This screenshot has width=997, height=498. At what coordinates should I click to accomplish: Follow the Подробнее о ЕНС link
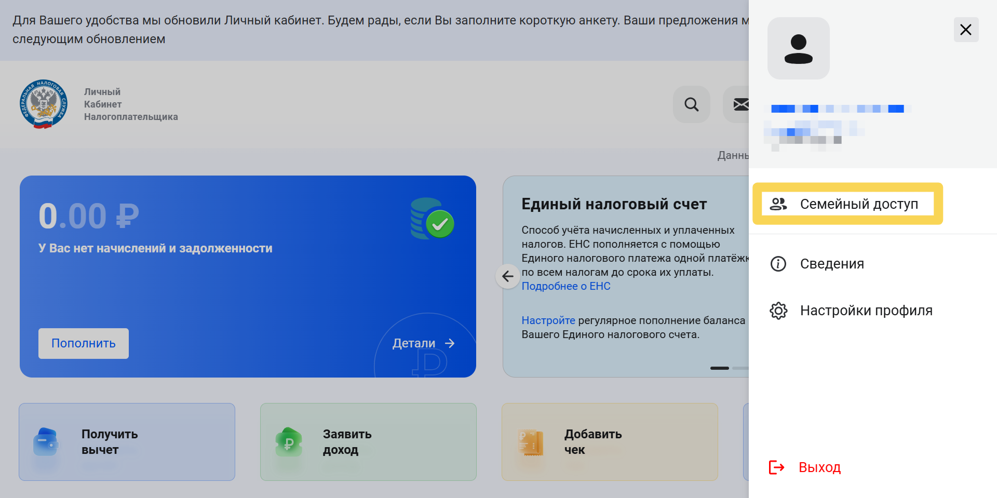pyautogui.click(x=566, y=286)
